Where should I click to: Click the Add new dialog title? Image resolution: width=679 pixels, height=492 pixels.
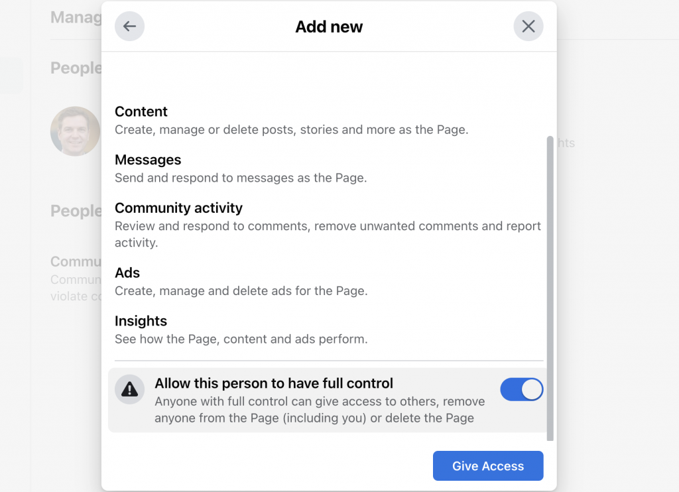click(x=329, y=27)
